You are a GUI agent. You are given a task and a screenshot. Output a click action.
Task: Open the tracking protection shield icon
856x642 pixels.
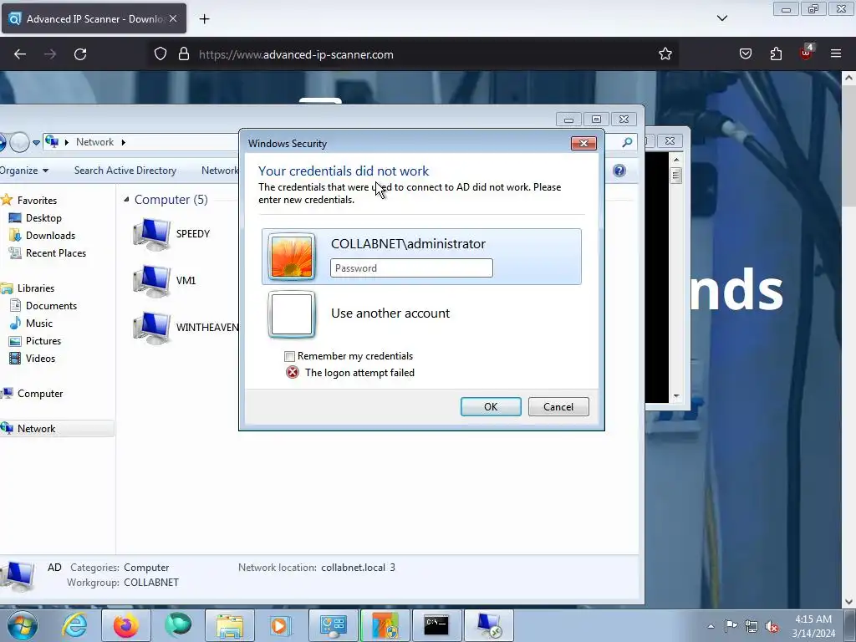(x=160, y=53)
